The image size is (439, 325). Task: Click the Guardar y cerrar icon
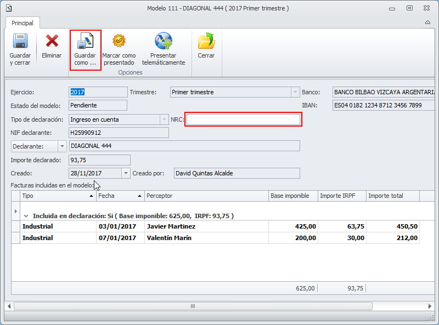point(20,42)
